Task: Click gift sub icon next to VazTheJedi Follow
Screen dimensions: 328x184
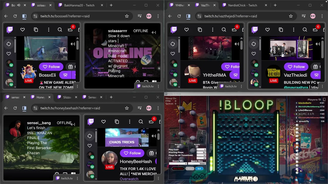Action: tap(316, 67)
